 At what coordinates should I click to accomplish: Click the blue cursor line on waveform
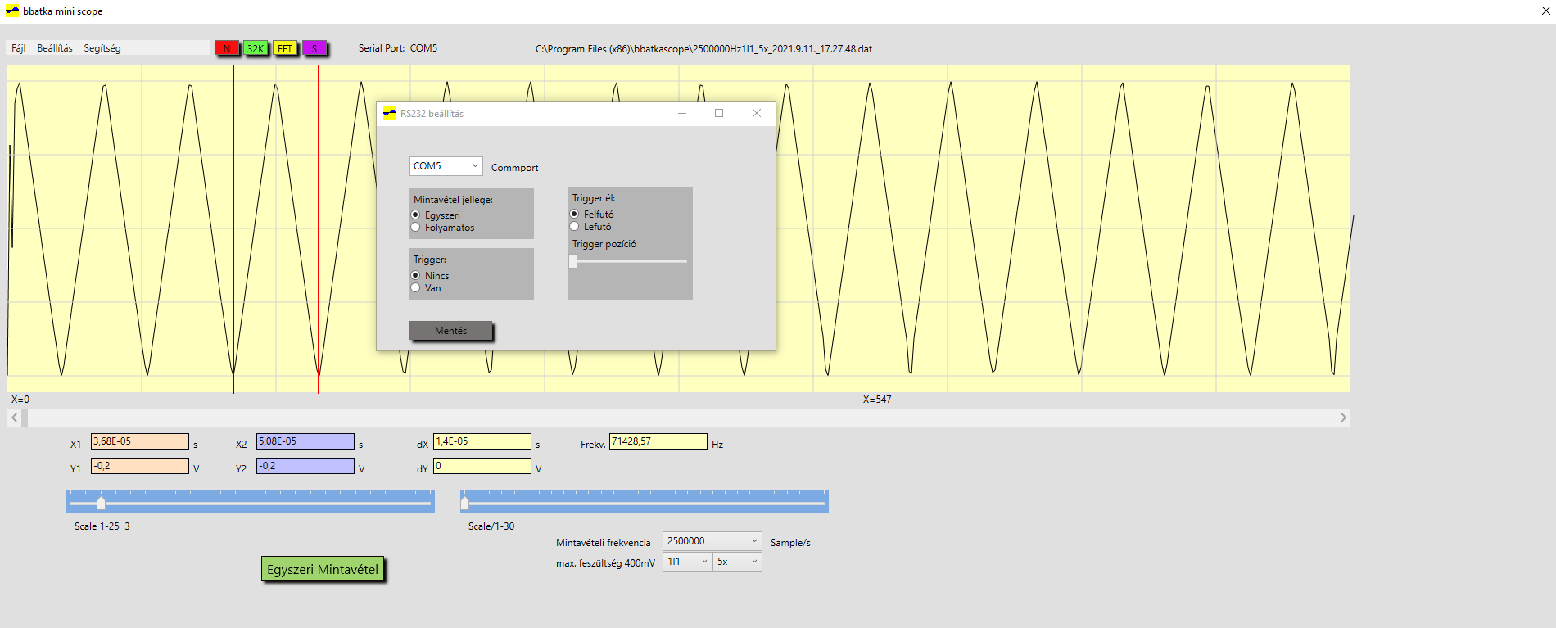click(233, 229)
